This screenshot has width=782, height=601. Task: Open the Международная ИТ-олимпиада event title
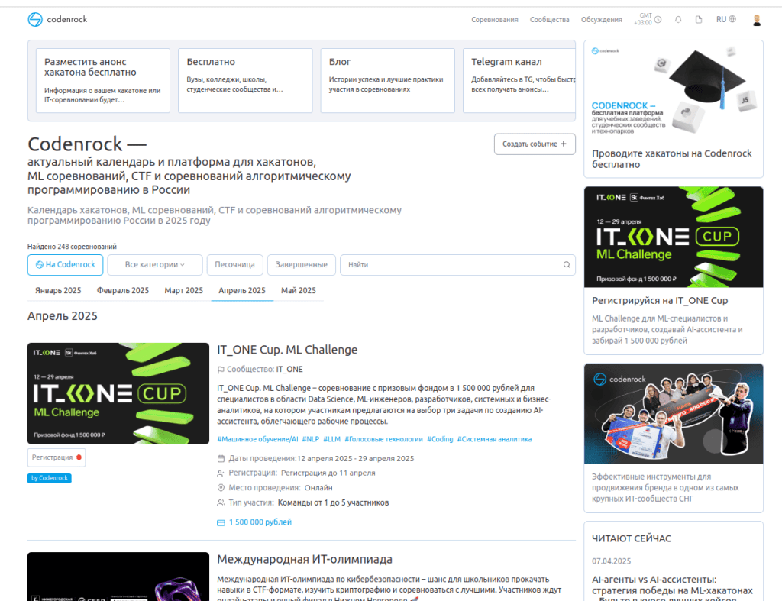coord(305,560)
